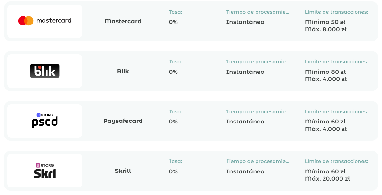Viewport: 382px width, 195px height.
Task: Select the Utorg Skrill logo
Action: (45, 171)
